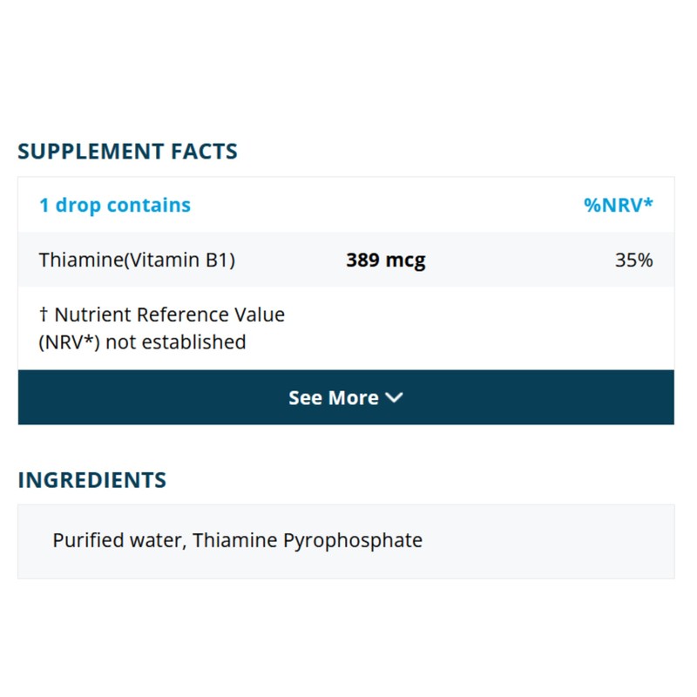
Task: Click the dagger footnote symbol
Action: [x=44, y=314]
